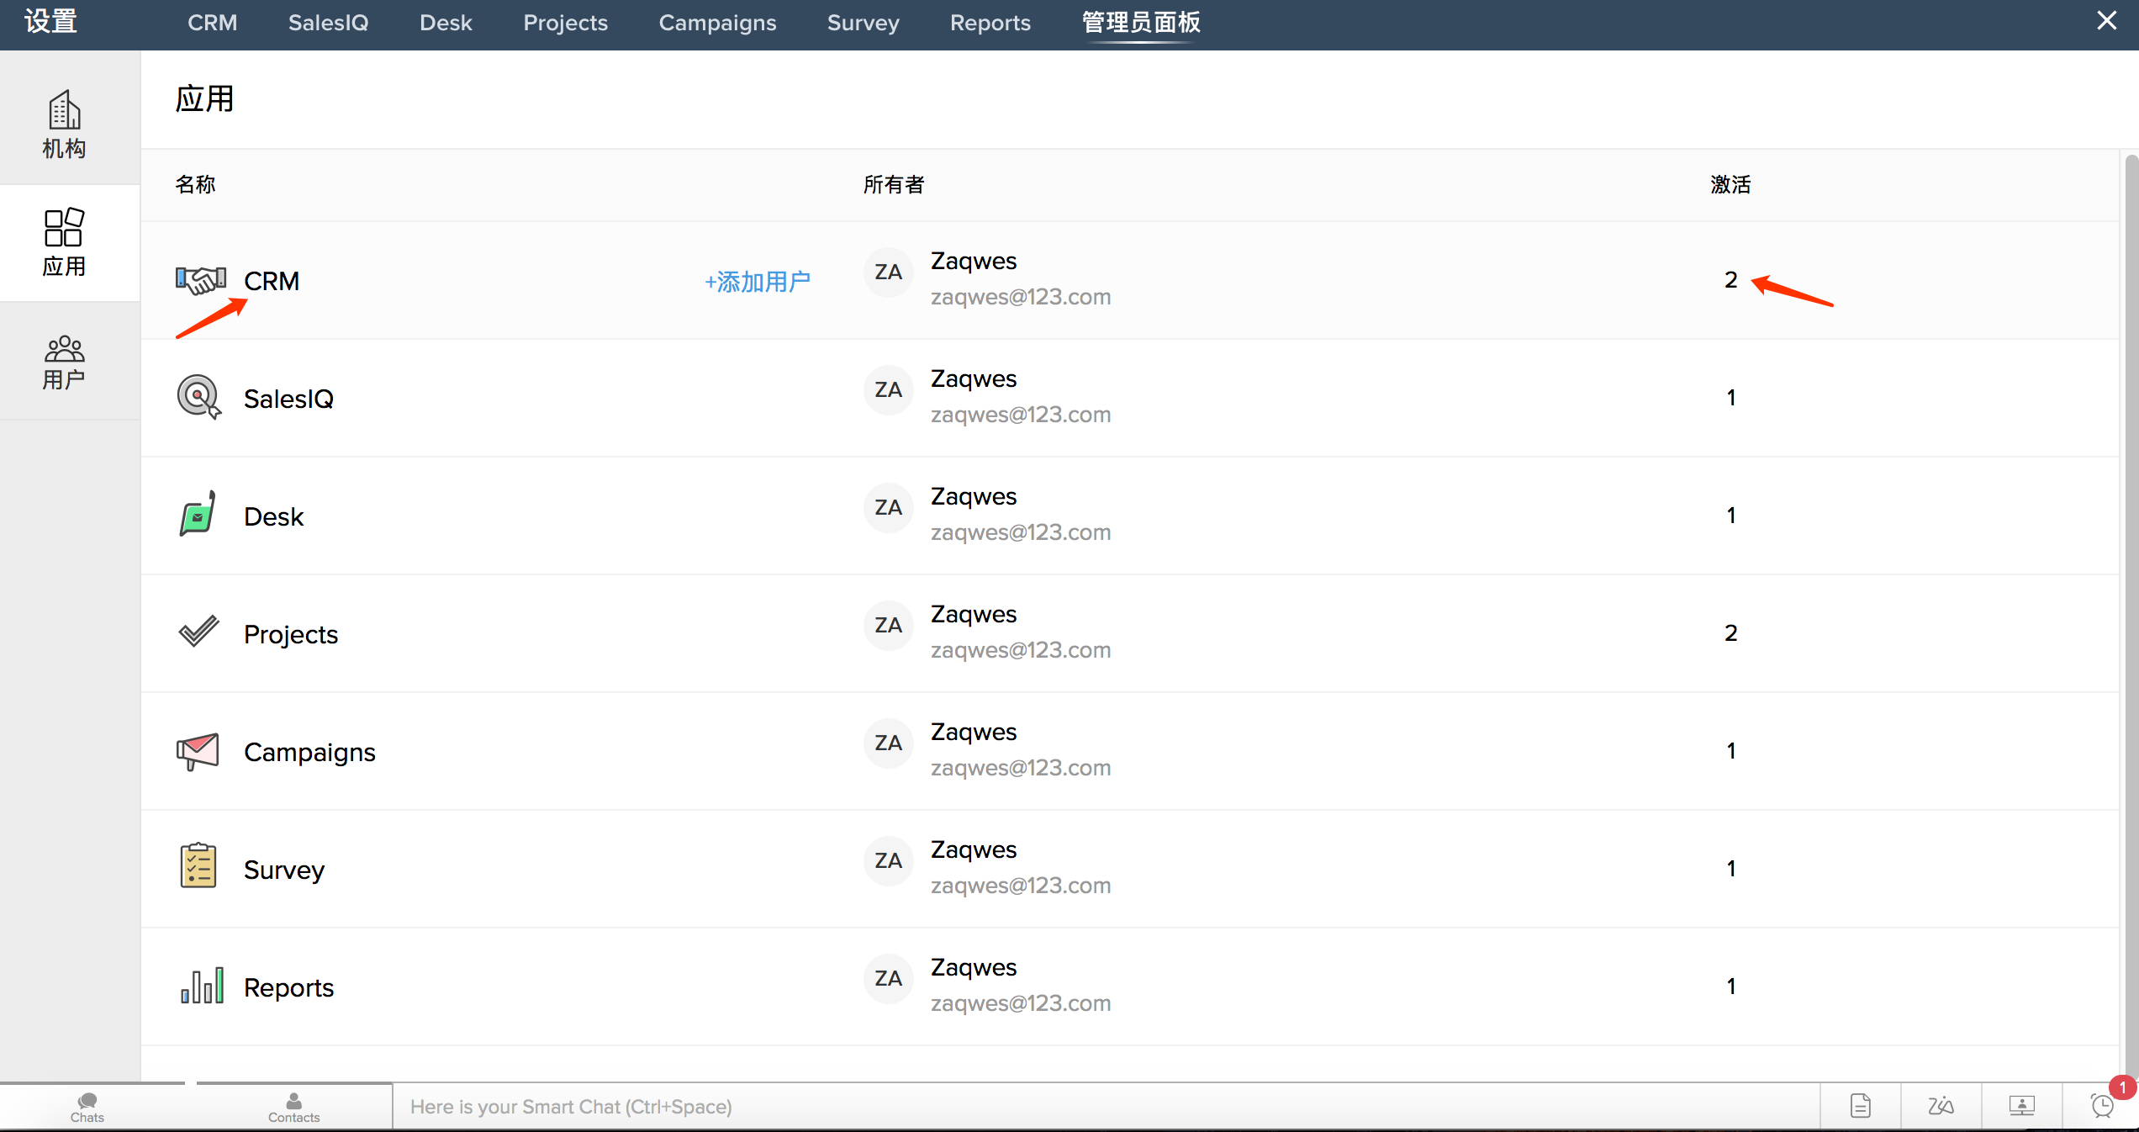The height and width of the screenshot is (1132, 2139).
Task: Close the settings panel with X
Action: [2106, 21]
